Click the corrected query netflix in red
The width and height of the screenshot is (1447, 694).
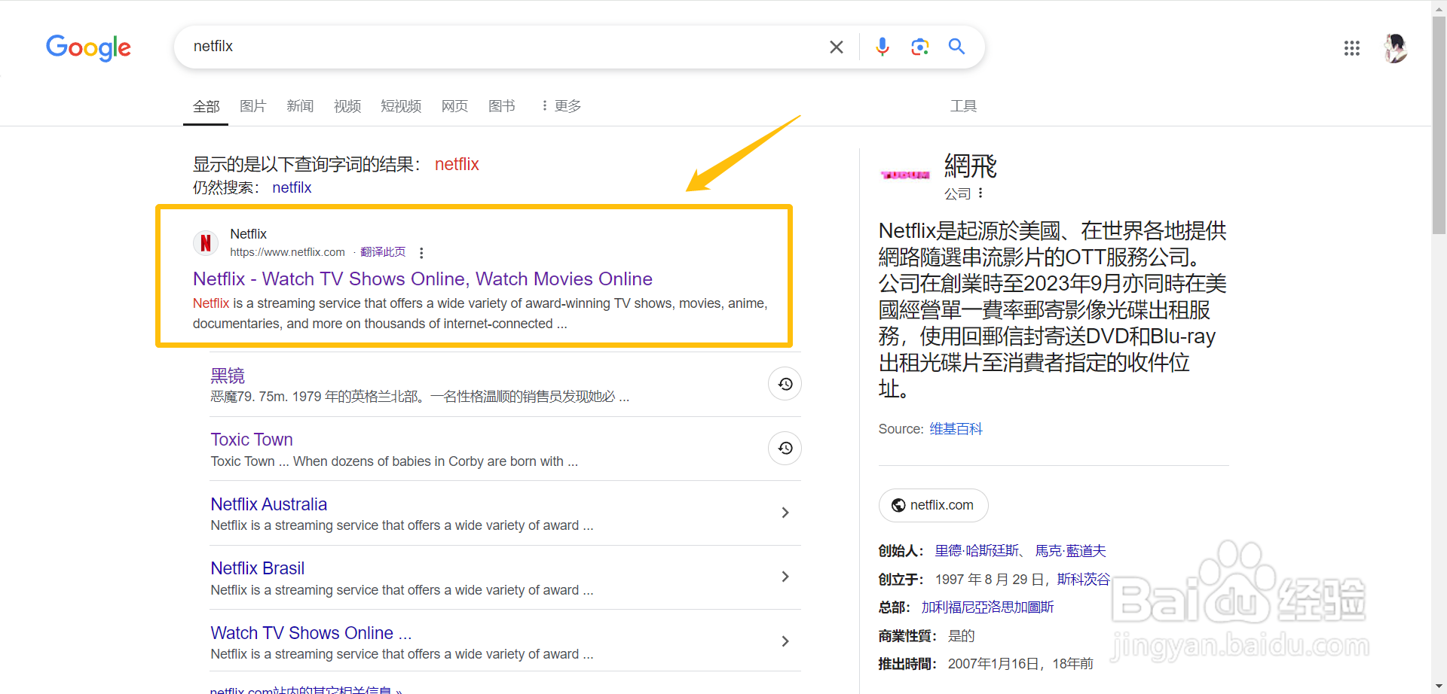(x=457, y=164)
